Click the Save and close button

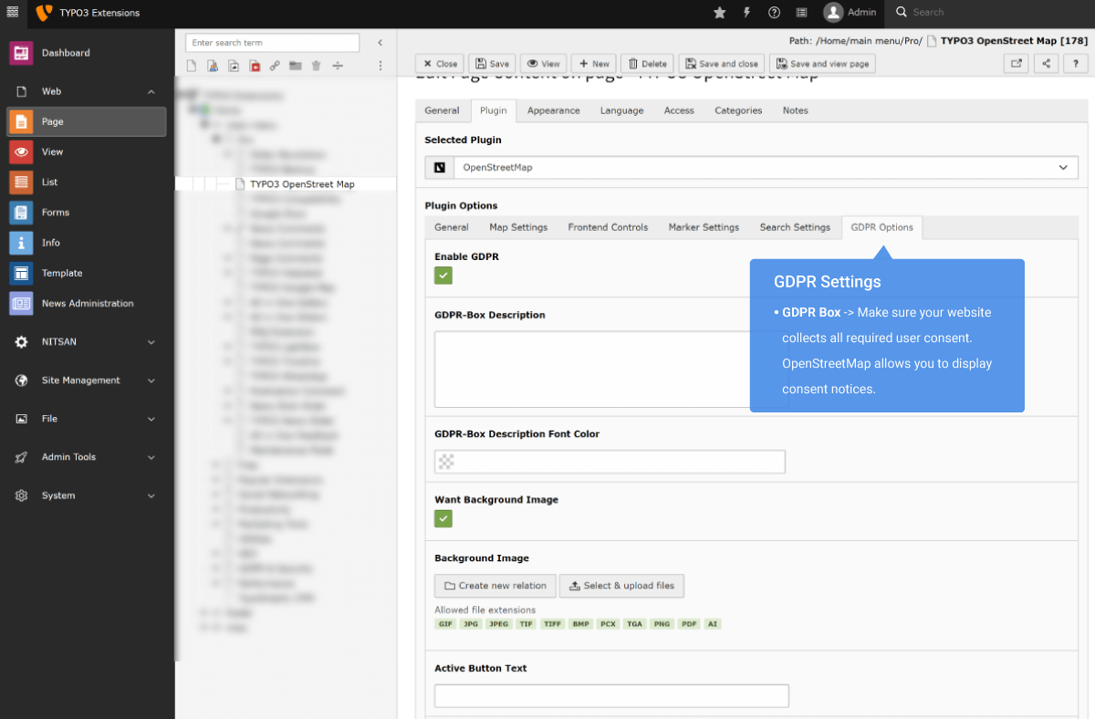[721, 64]
